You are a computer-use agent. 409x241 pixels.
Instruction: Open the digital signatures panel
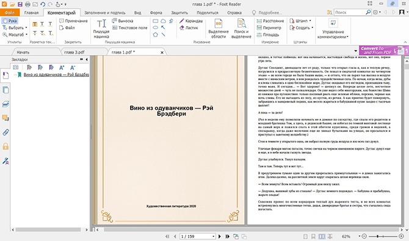(x=5, y=160)
